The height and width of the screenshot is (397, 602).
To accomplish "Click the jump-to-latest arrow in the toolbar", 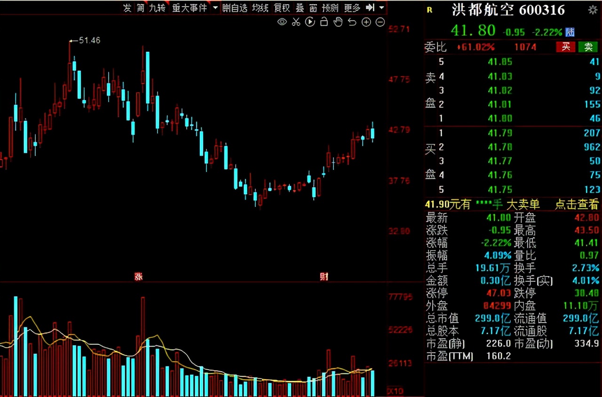I will (370, 8).
